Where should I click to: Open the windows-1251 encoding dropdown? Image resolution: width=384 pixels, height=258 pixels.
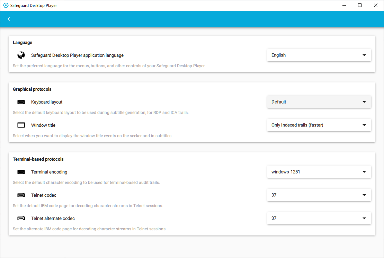[x=319, y=172]
